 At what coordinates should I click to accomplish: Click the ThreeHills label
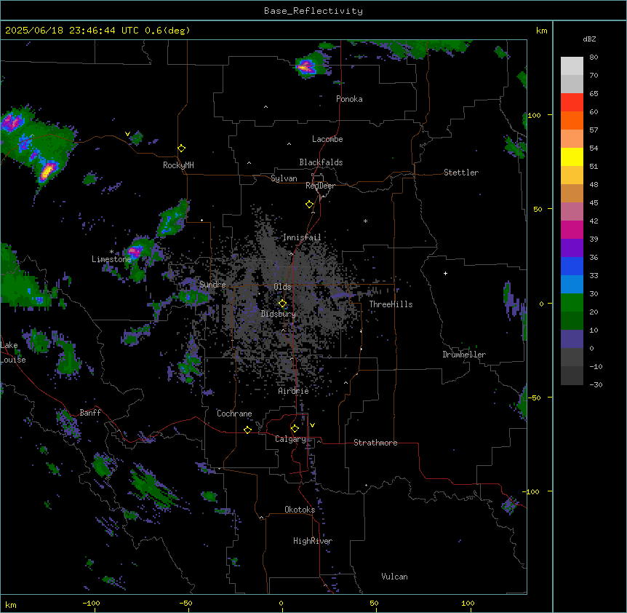coord(391,304)
